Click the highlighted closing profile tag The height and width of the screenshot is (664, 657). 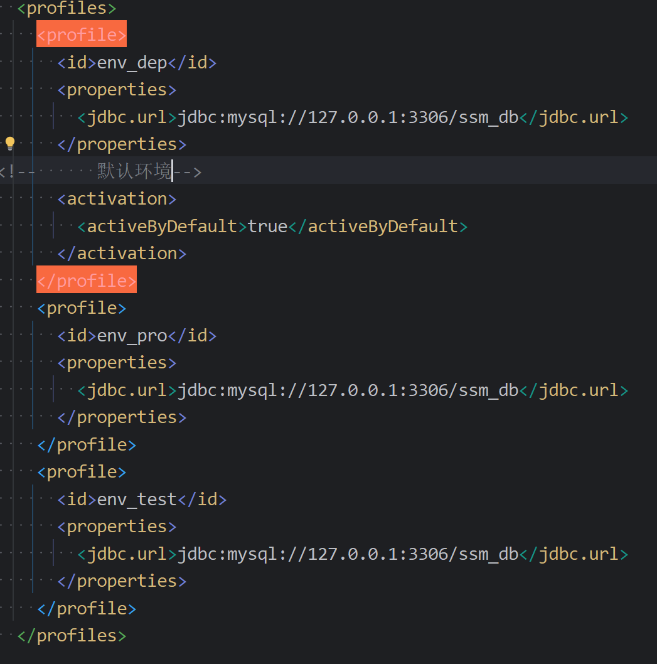click(x=87, y=279)
